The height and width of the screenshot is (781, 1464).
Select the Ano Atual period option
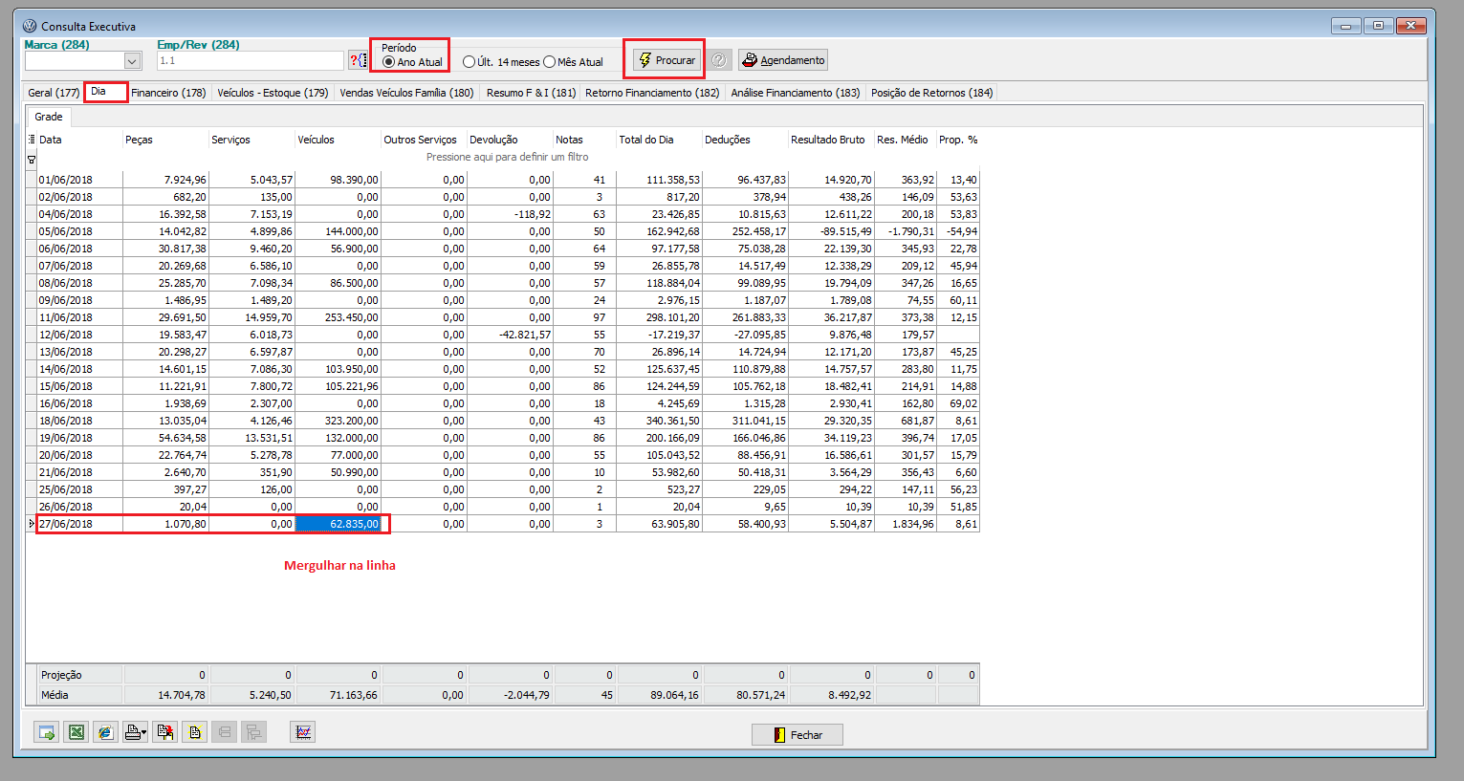[x=412, y=62]
